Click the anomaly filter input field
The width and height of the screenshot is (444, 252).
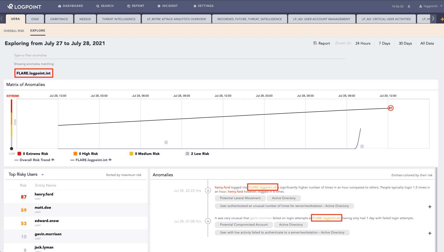[x=179, y=55]
